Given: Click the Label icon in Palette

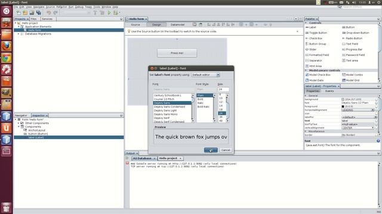Looking at the screenshot, I should coord(307,27).
